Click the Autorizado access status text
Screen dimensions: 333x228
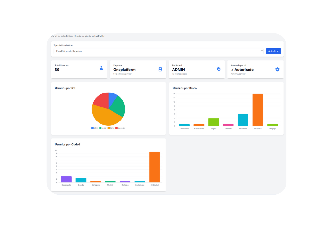coord(244,70)
